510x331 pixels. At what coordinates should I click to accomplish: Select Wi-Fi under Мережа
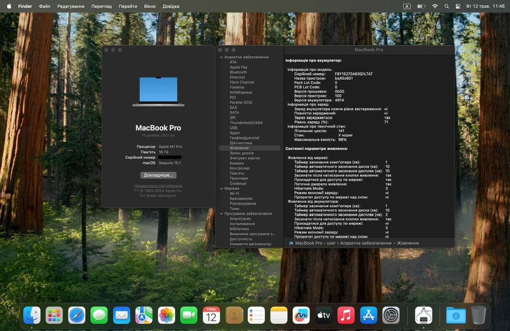point(234,194)
